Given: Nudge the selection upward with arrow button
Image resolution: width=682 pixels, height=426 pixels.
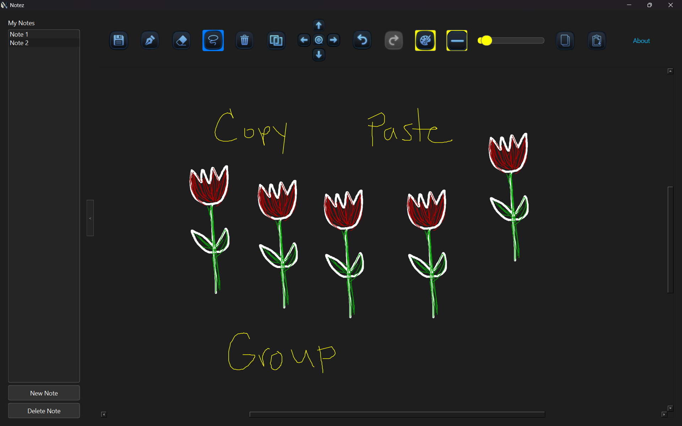Looking at the screenshot, I should coord(319,25).
